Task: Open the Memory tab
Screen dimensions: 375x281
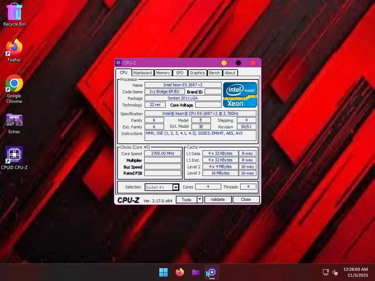Action: coord(163,73)
